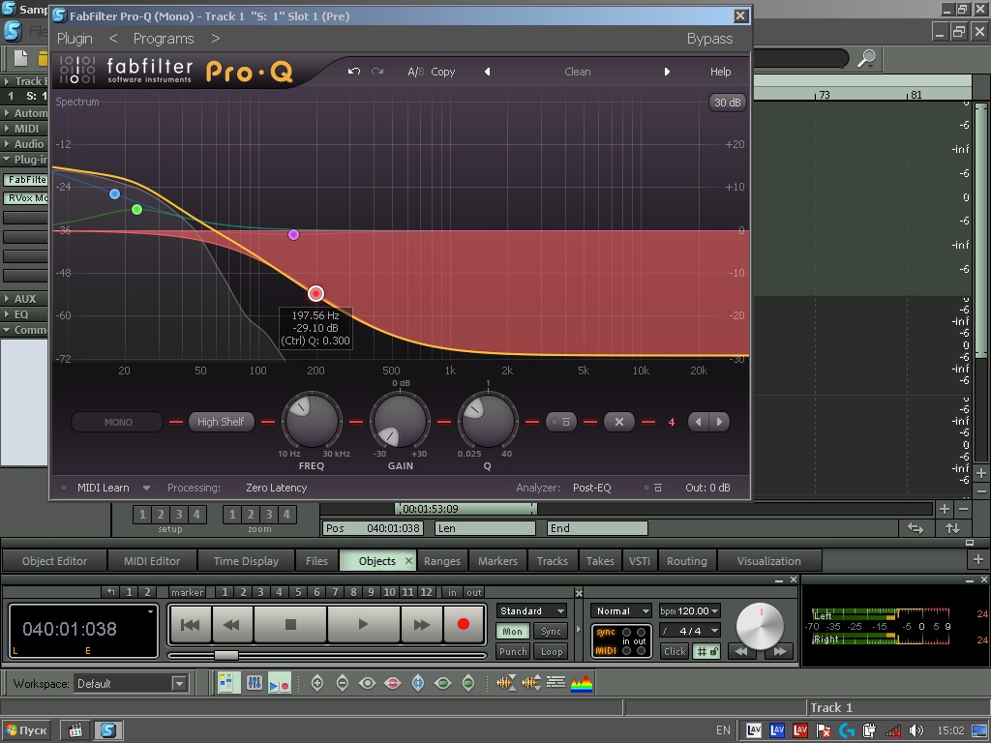991x743 pixels.
Task: Start recording with the red Record button
Action: (464, 625)
